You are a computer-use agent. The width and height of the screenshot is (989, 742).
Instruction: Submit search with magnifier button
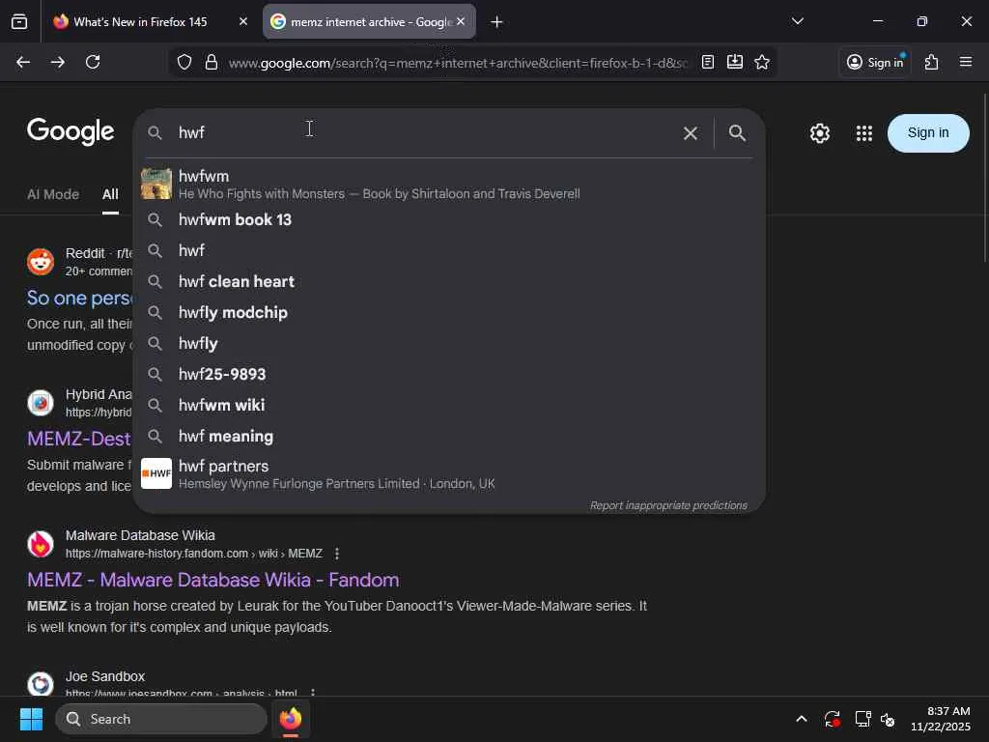point(737,133)
